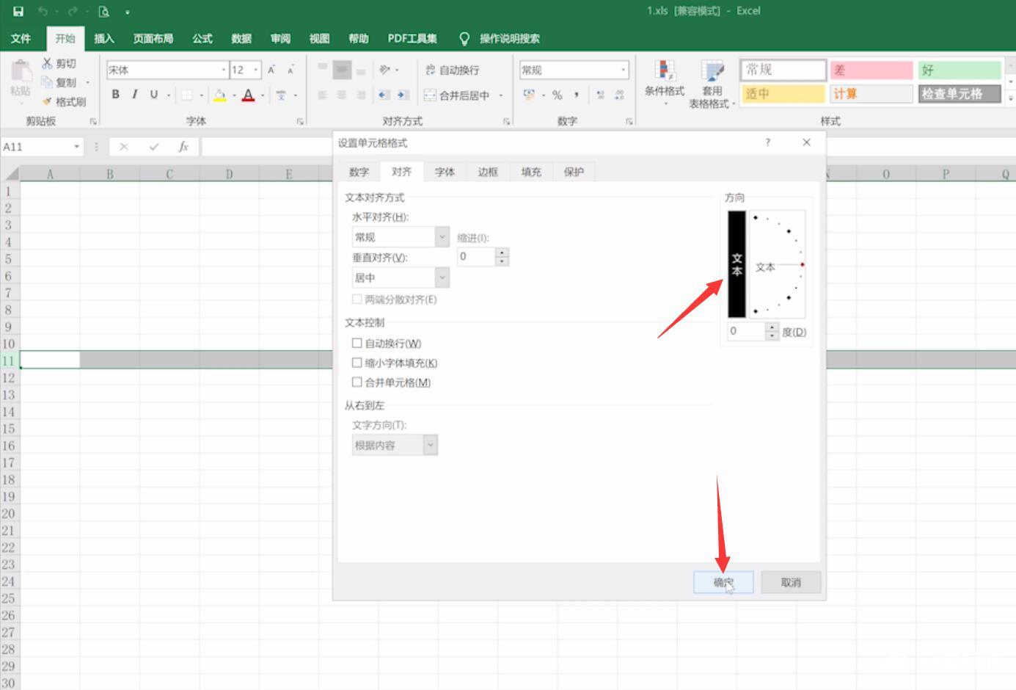Switch to the 数字 tab in dialog
1016x690 pixels.
point(359,172)
